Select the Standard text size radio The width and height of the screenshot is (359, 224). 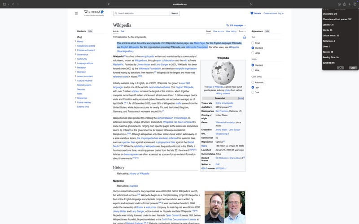pos(253,48)
